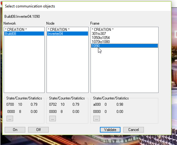Confirm selection with Validate button

(x=110, y=130)
